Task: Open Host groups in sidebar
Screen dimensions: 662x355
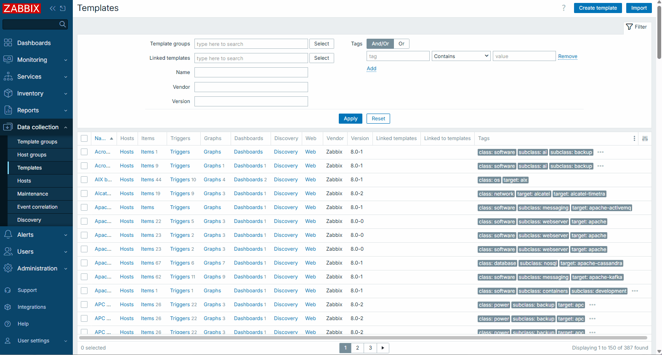Action: (32, 155)
